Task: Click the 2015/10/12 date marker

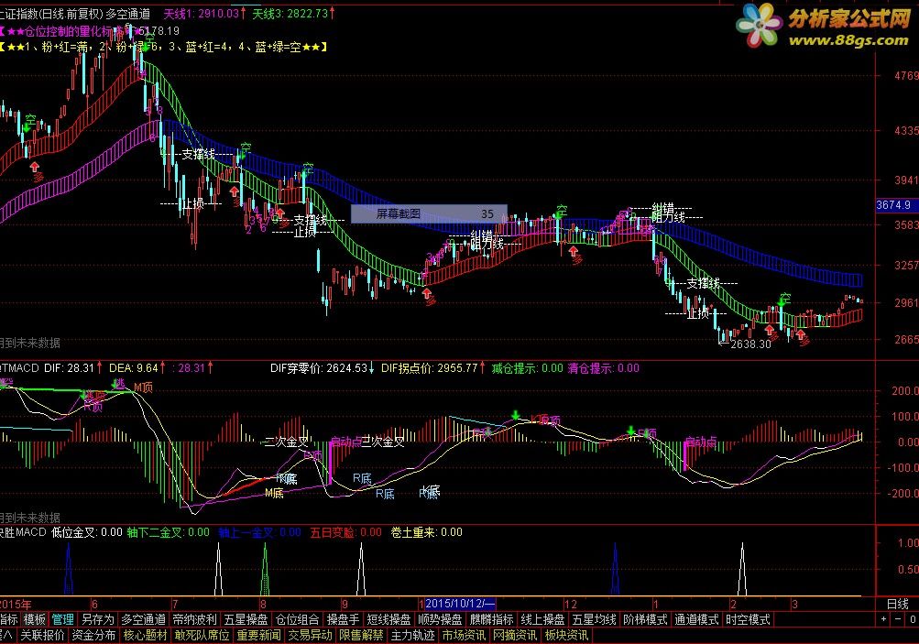Action: [460, 604]
